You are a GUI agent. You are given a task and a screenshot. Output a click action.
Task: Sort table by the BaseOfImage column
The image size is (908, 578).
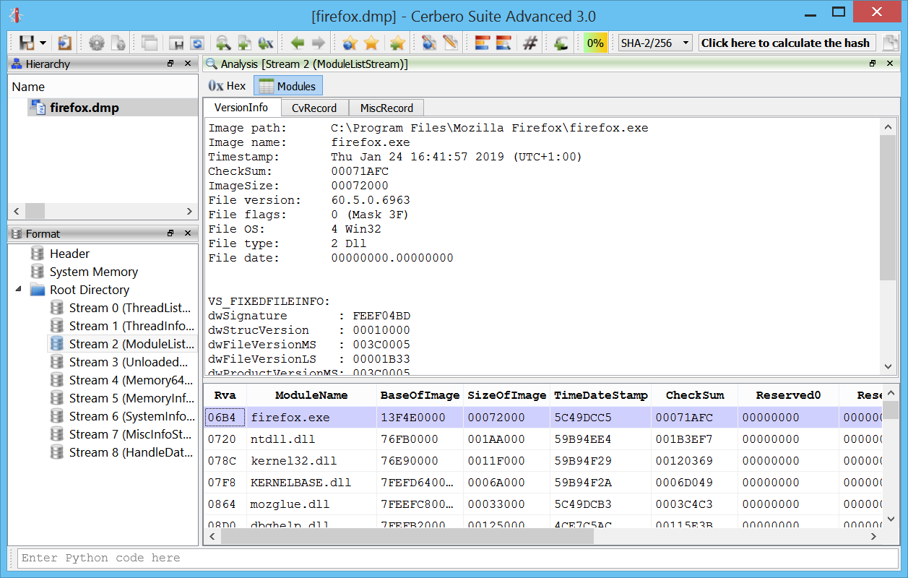point(420,395)
